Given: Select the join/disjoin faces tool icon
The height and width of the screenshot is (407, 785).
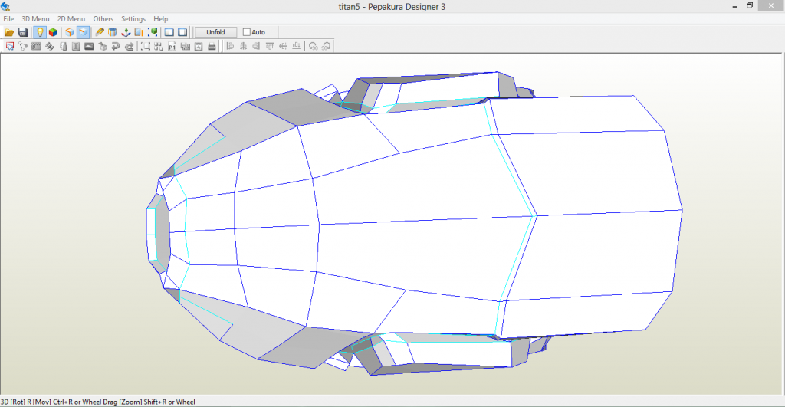Looking at the screenshot, I should tap(22, 46).
